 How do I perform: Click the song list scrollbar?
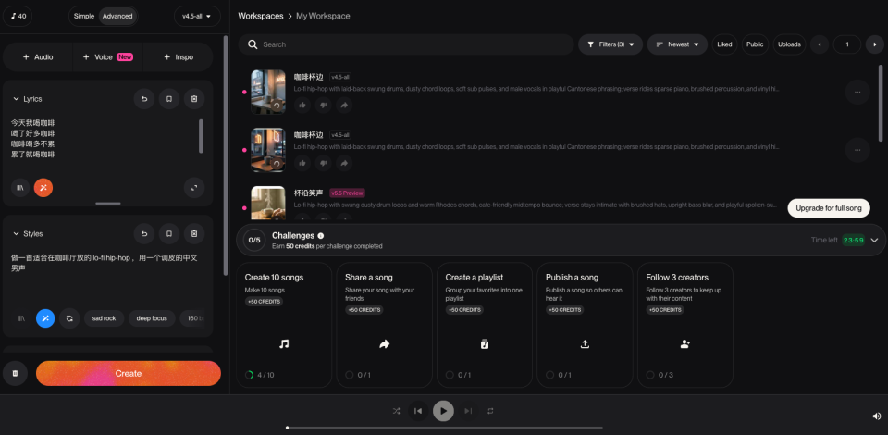click(881, 103)
